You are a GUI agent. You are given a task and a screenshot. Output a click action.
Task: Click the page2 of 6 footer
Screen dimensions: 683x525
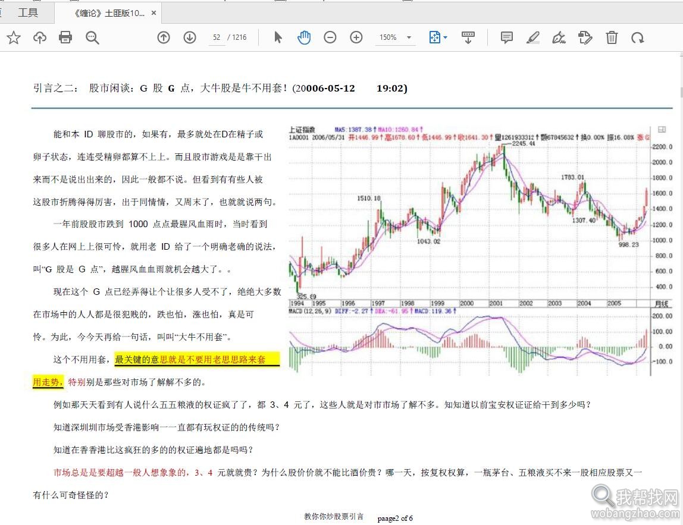pyautogui.click(x=395, y=518)
